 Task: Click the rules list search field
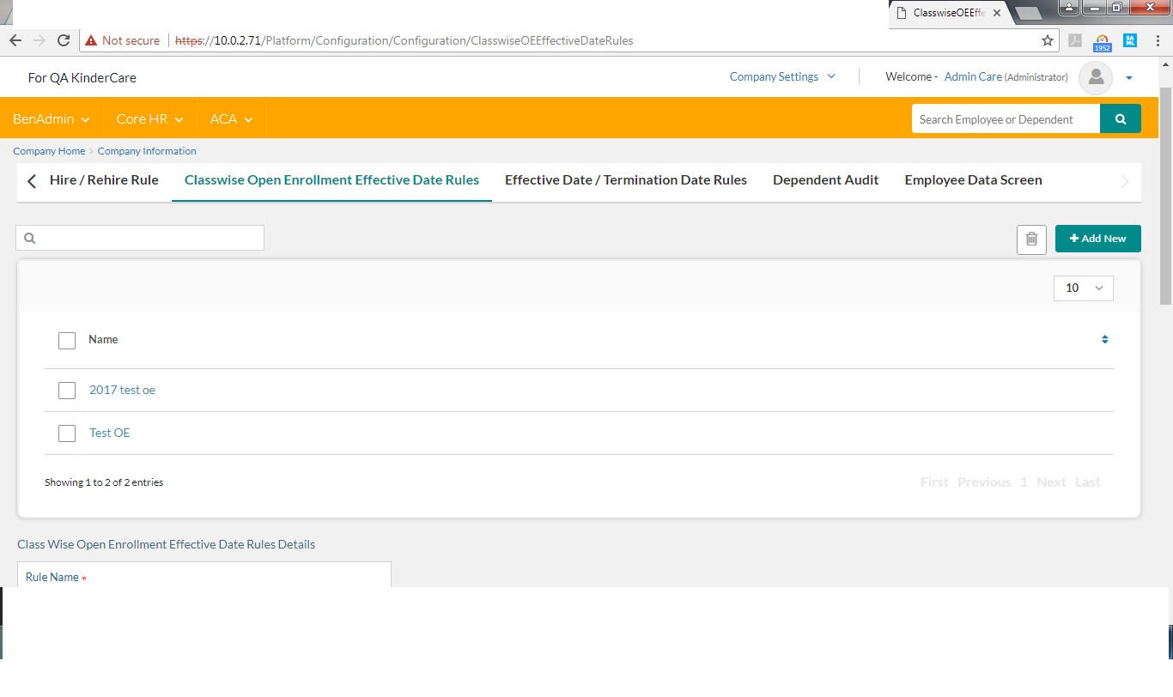(146, 238)
